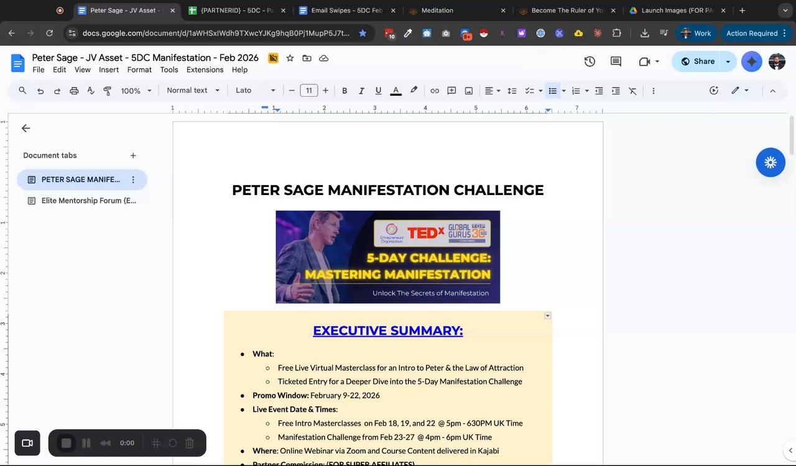
Task: Bookmark this page with the star
Action: click(x=363, y=33)
